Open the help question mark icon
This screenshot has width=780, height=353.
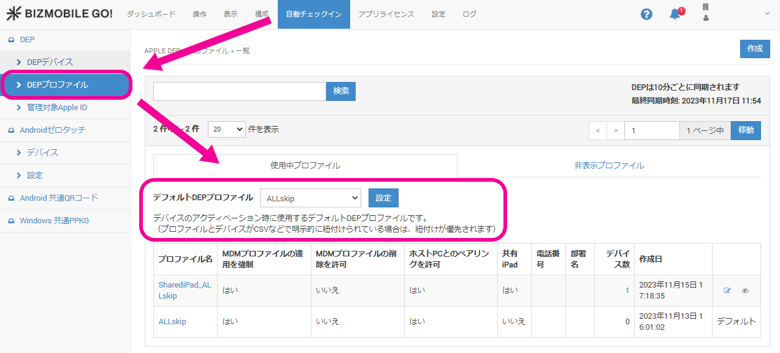click(646, 14)
